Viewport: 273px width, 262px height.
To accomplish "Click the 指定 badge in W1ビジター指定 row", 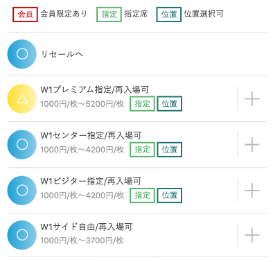I will [x=142, y=195].
